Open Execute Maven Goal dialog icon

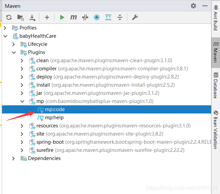[x=74, y=17]
